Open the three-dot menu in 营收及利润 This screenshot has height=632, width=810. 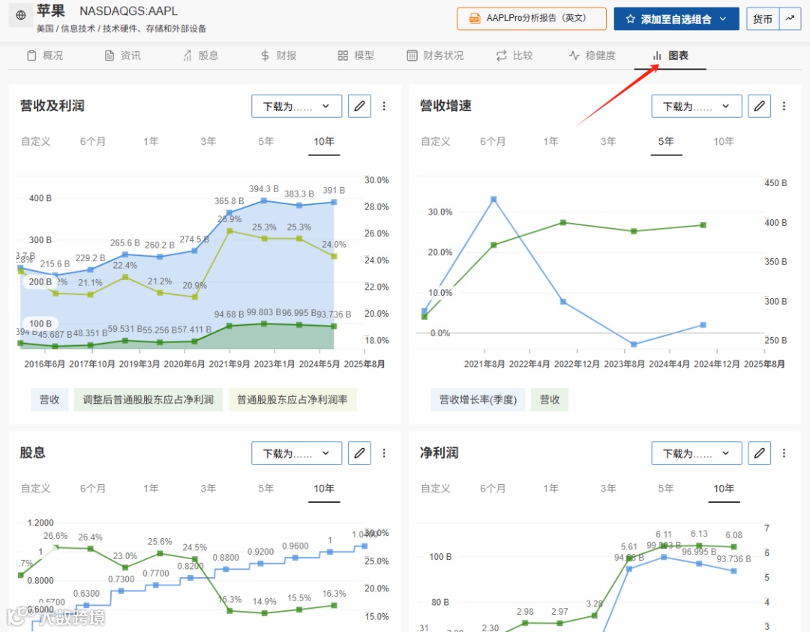click(x=384, y=106)
